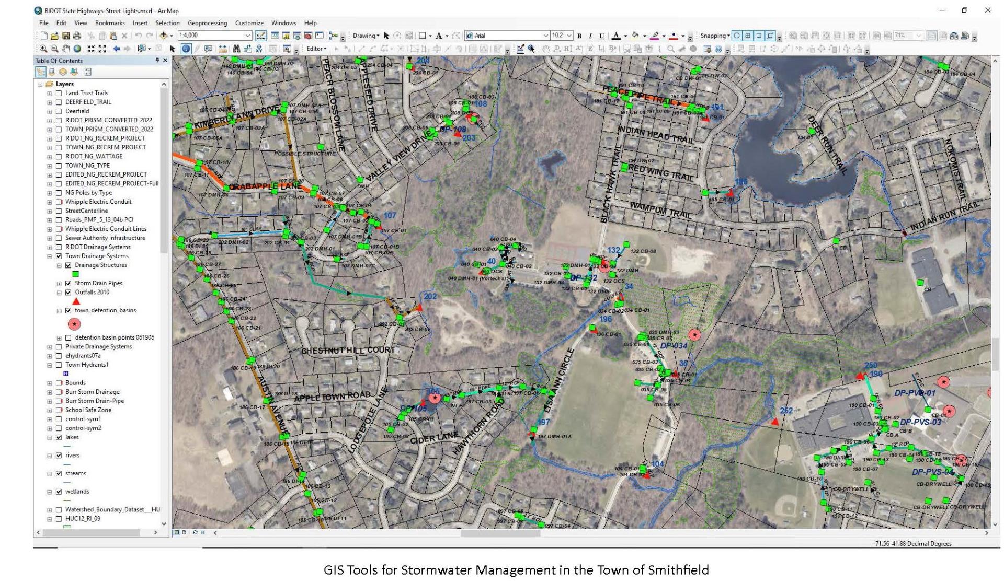This screenshot has width=1004, height=583.
Task: Open the Arial font name dropdown
Action: pyautogui.click(x=546, y=36)
